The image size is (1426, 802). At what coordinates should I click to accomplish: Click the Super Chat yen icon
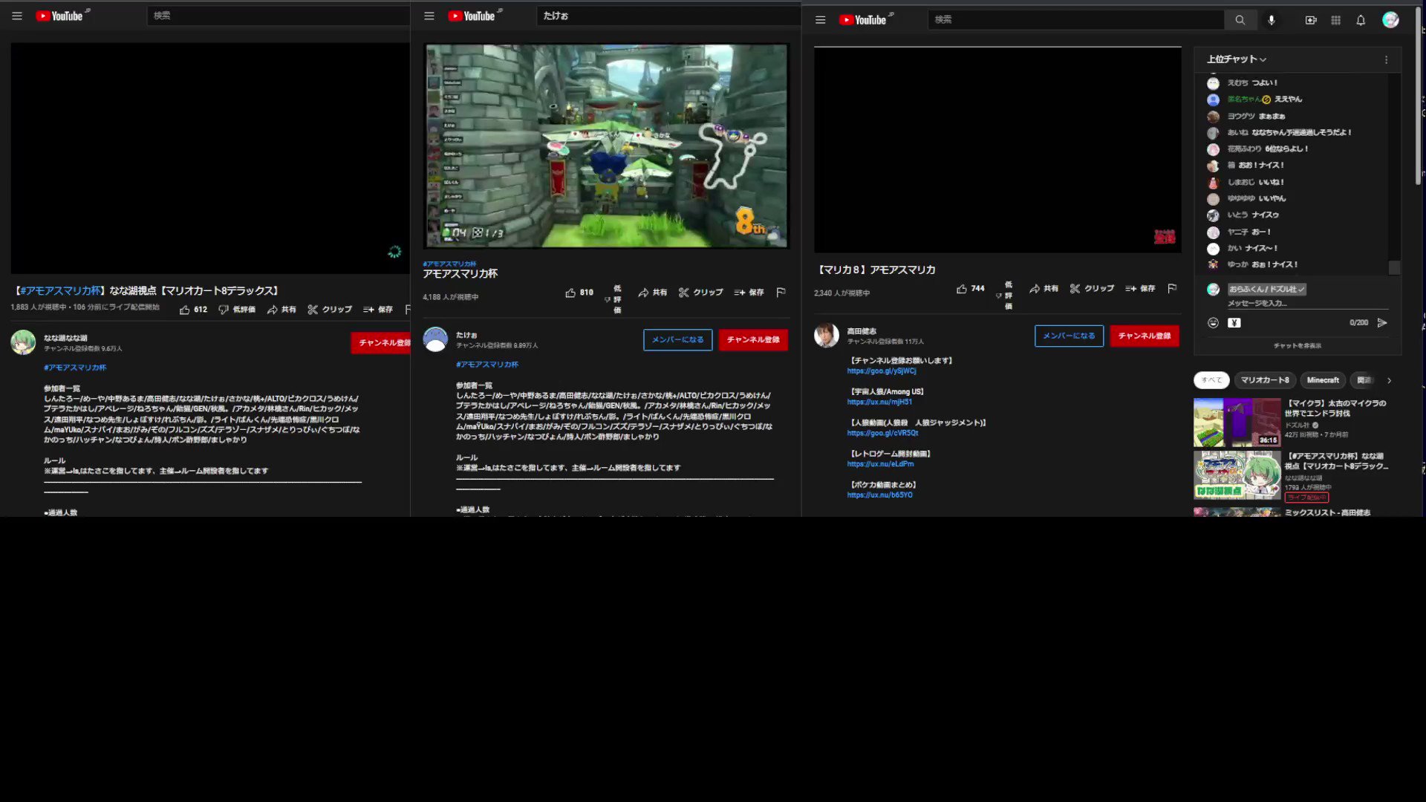(x=1234, y=322)
